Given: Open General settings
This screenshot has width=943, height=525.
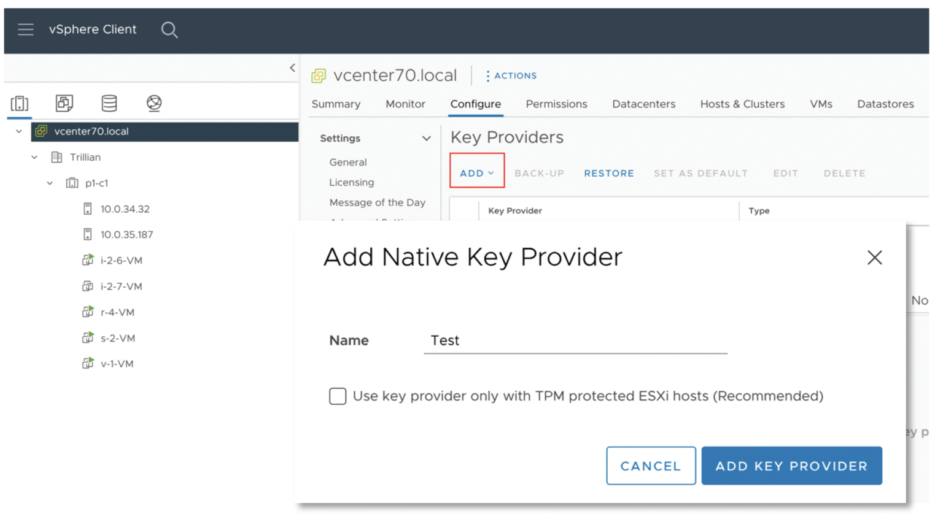Looking at the screenshot, I should 348,162.
